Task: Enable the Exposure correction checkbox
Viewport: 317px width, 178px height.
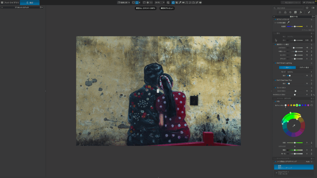Action: click(275, 33)
